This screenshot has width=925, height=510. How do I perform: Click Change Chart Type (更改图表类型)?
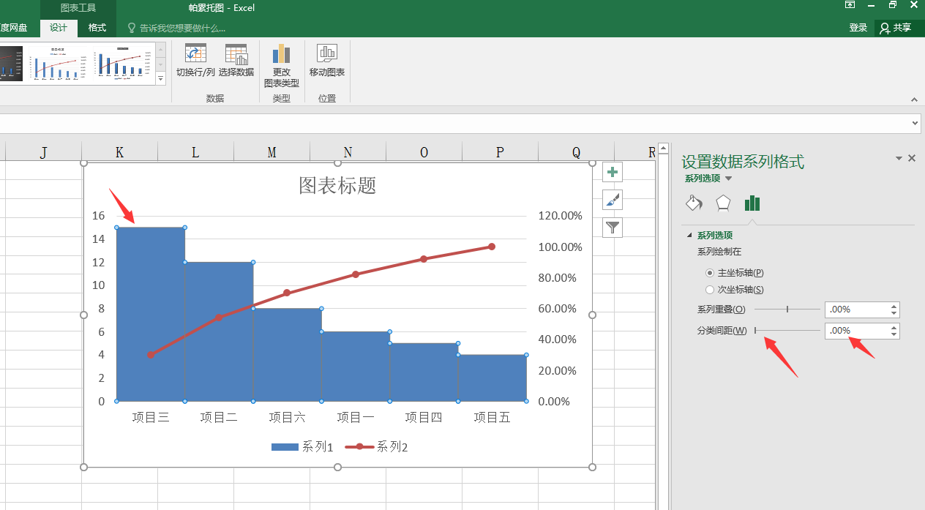(282, 65)
